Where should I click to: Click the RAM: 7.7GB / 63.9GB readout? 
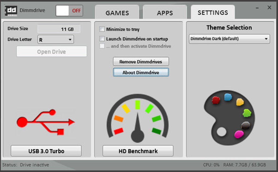(x=244, y=165)
